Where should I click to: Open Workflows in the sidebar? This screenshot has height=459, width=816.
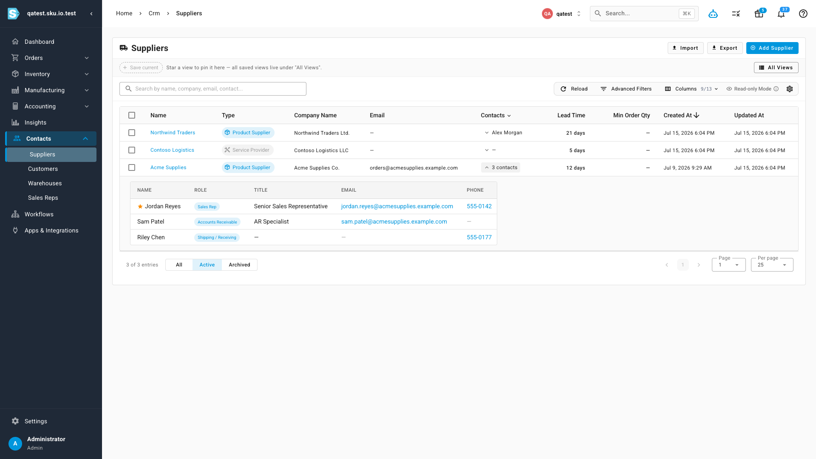click(51, 214)
